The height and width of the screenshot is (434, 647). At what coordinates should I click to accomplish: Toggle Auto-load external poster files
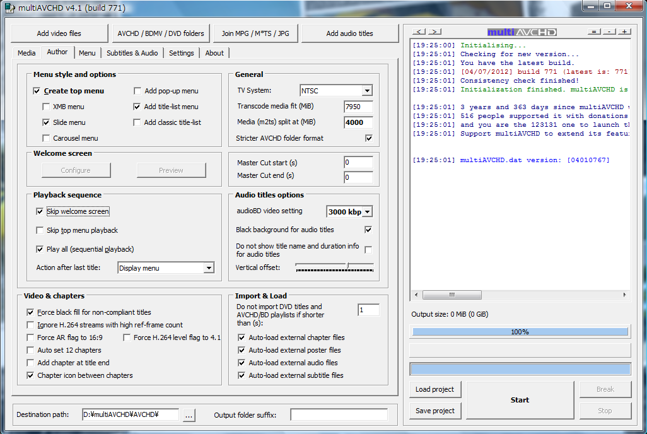pyautogui.click(x=242, y=350)
